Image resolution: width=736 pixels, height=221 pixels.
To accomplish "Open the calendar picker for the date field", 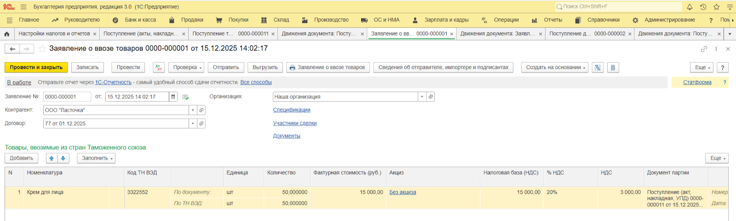I will click(x=173, y=97).
